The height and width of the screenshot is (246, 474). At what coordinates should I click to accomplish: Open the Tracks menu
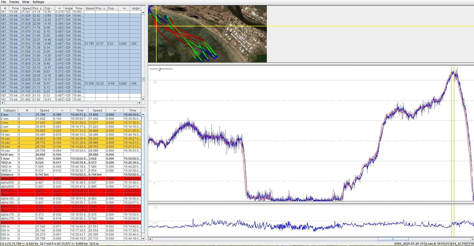(x=14, y=2)
